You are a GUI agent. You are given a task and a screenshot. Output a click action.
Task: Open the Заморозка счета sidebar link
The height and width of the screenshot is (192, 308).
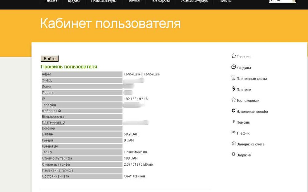[250, 144]
